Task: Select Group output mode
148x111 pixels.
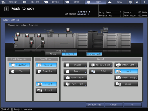Action: pyautogui.click(x=126, y=84)
